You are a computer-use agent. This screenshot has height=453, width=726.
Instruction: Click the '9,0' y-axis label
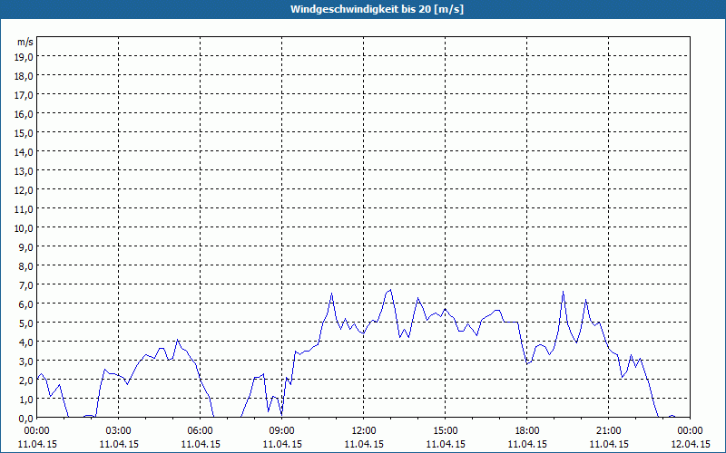click(25, 247)
